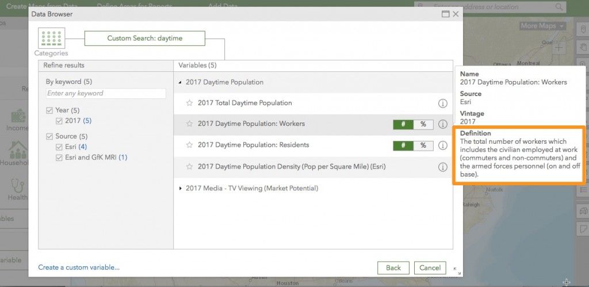Show info for Daytime Population Density
The height and width of the screenshot is (287, 589).
[443, 167]
